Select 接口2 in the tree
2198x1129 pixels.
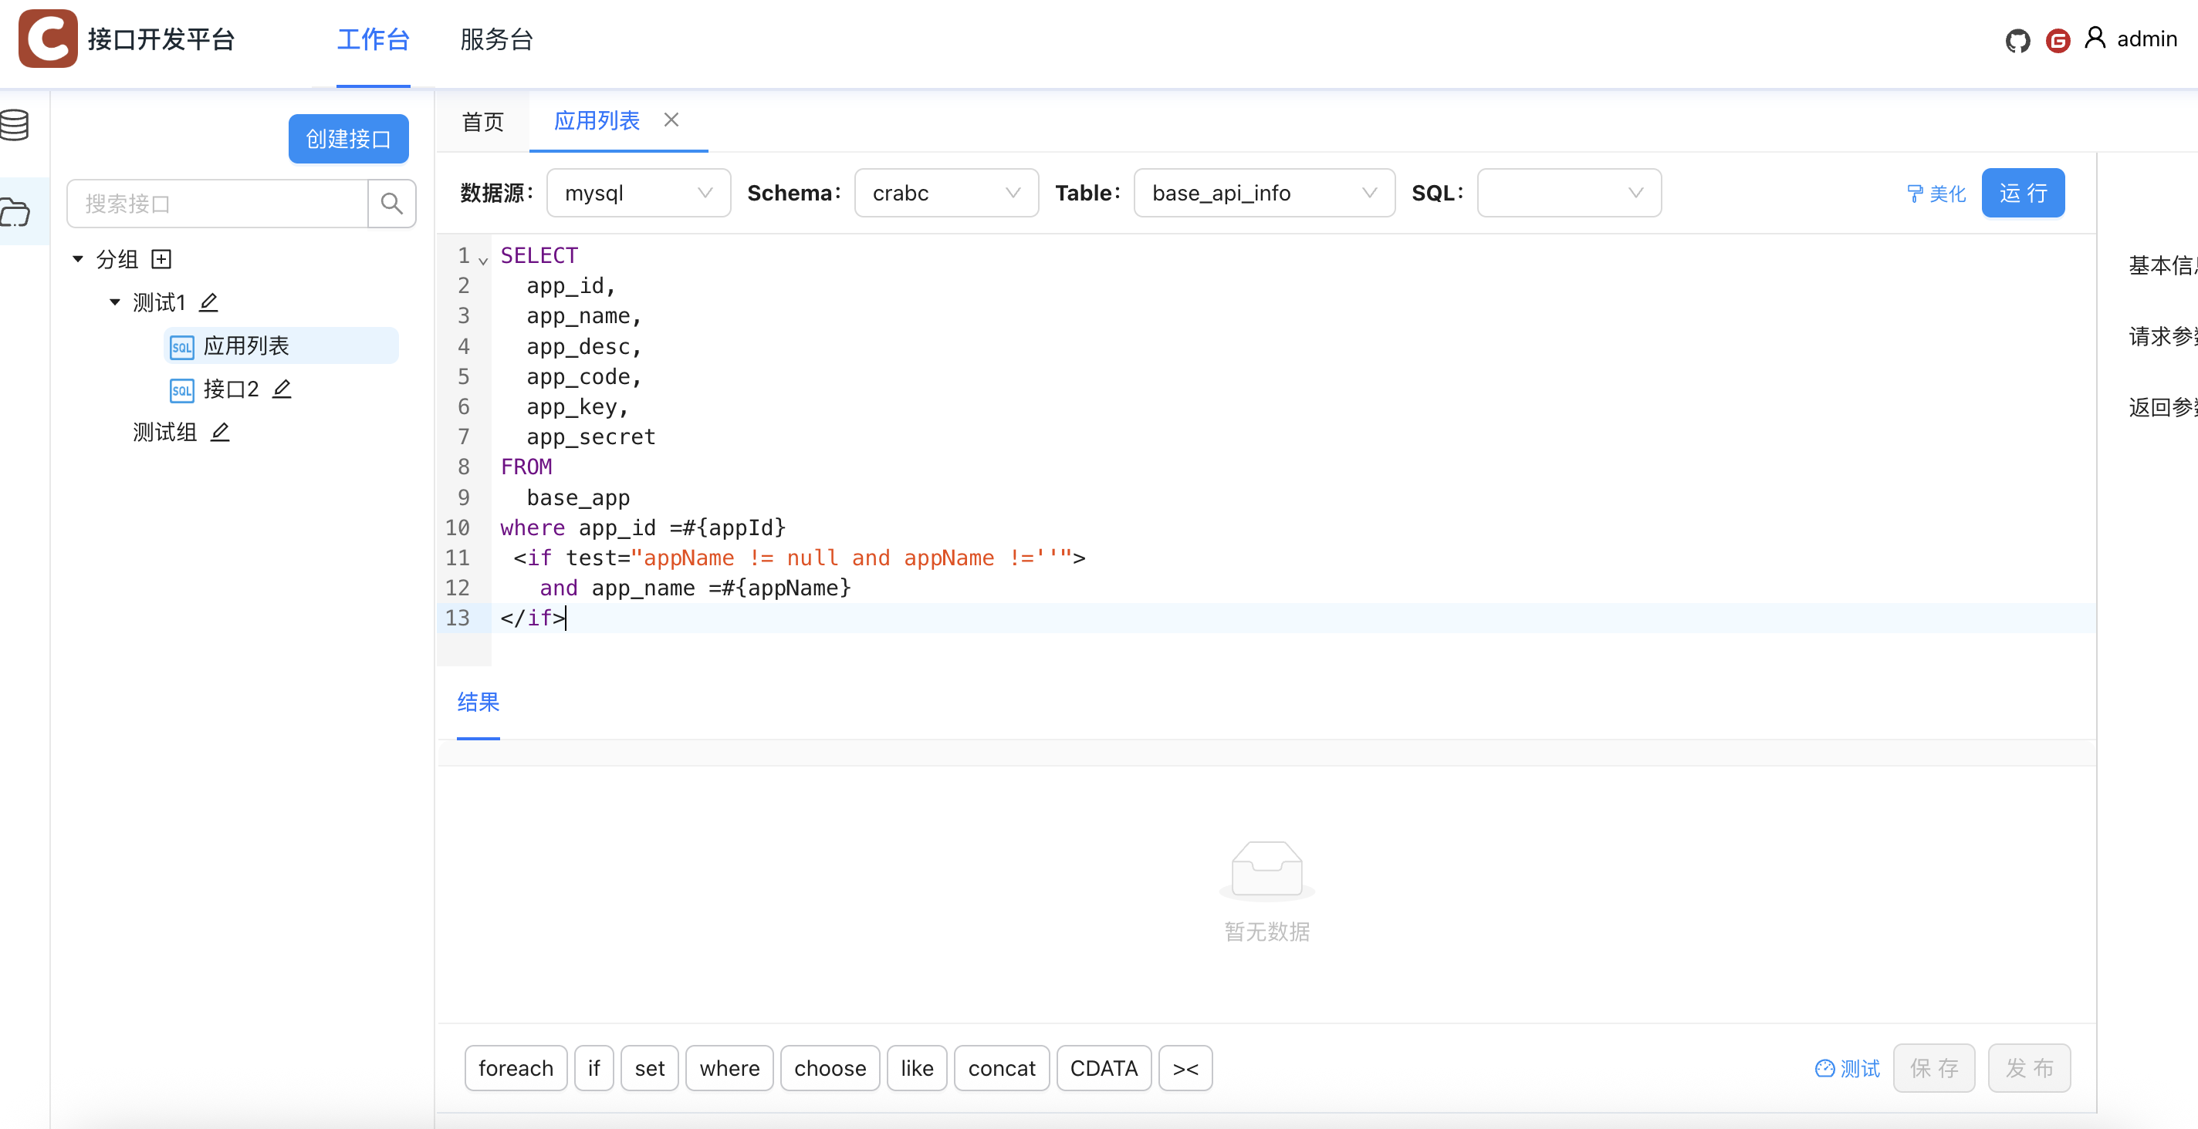(231, 389)
